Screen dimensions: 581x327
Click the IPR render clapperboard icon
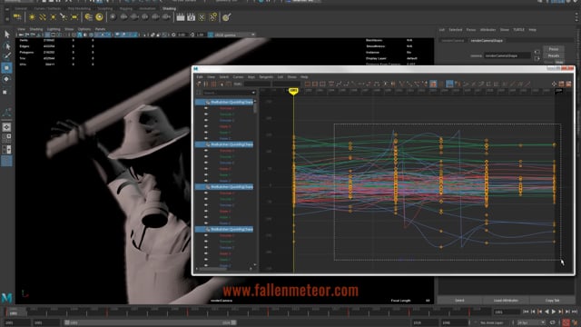[192, 17]
